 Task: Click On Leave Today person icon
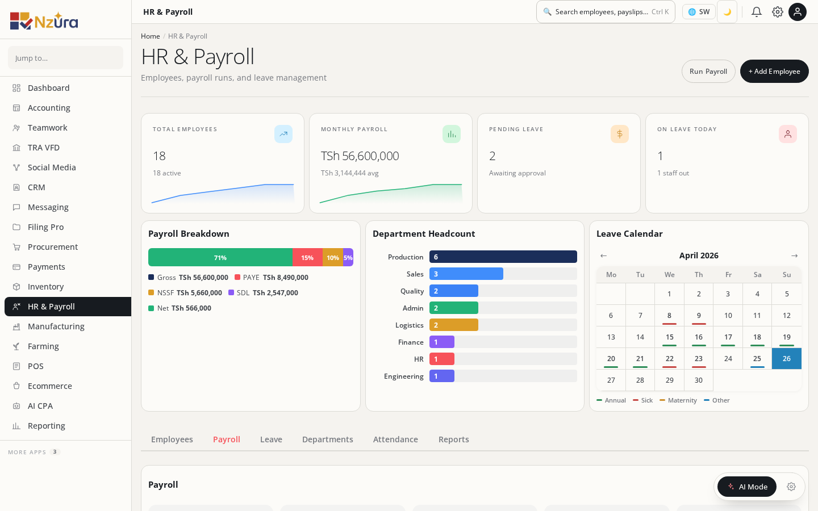788,134
